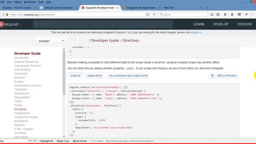
Task: Open Data Binding in sidebar
Action: tap(22, 70)
